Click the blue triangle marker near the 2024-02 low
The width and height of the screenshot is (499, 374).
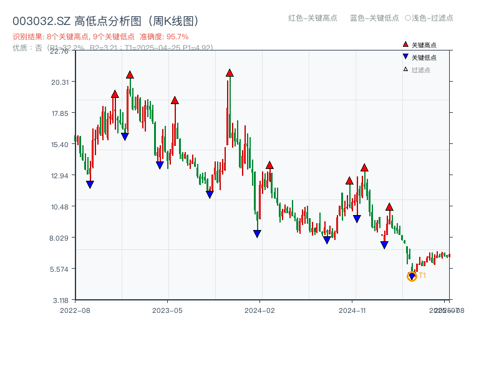click(x=257, y=233)
